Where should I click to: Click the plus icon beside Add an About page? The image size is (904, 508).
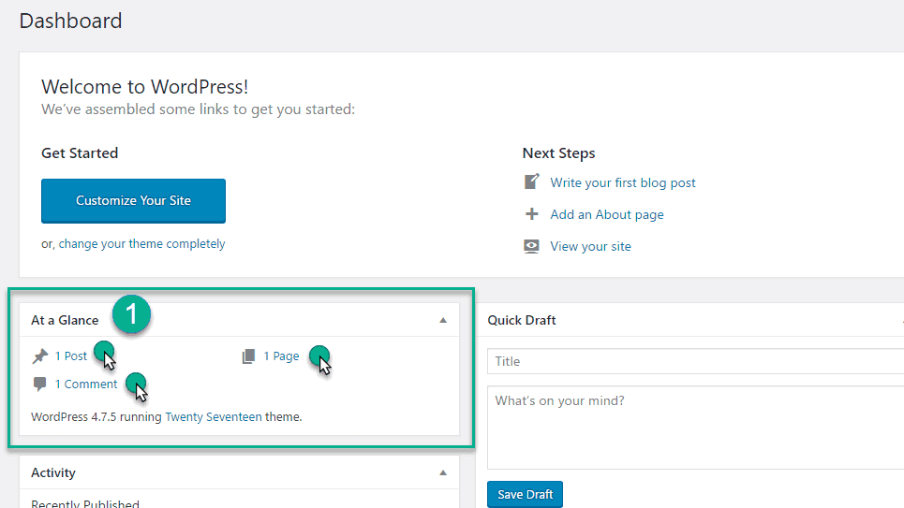pos(531,214)
